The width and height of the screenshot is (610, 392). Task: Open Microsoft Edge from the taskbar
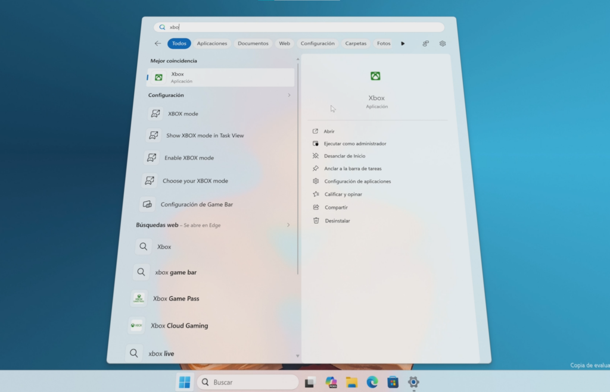click(x=372, y=382)
